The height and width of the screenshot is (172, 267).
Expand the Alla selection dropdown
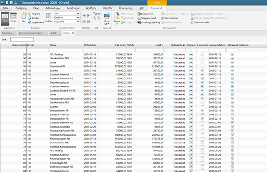78,14
